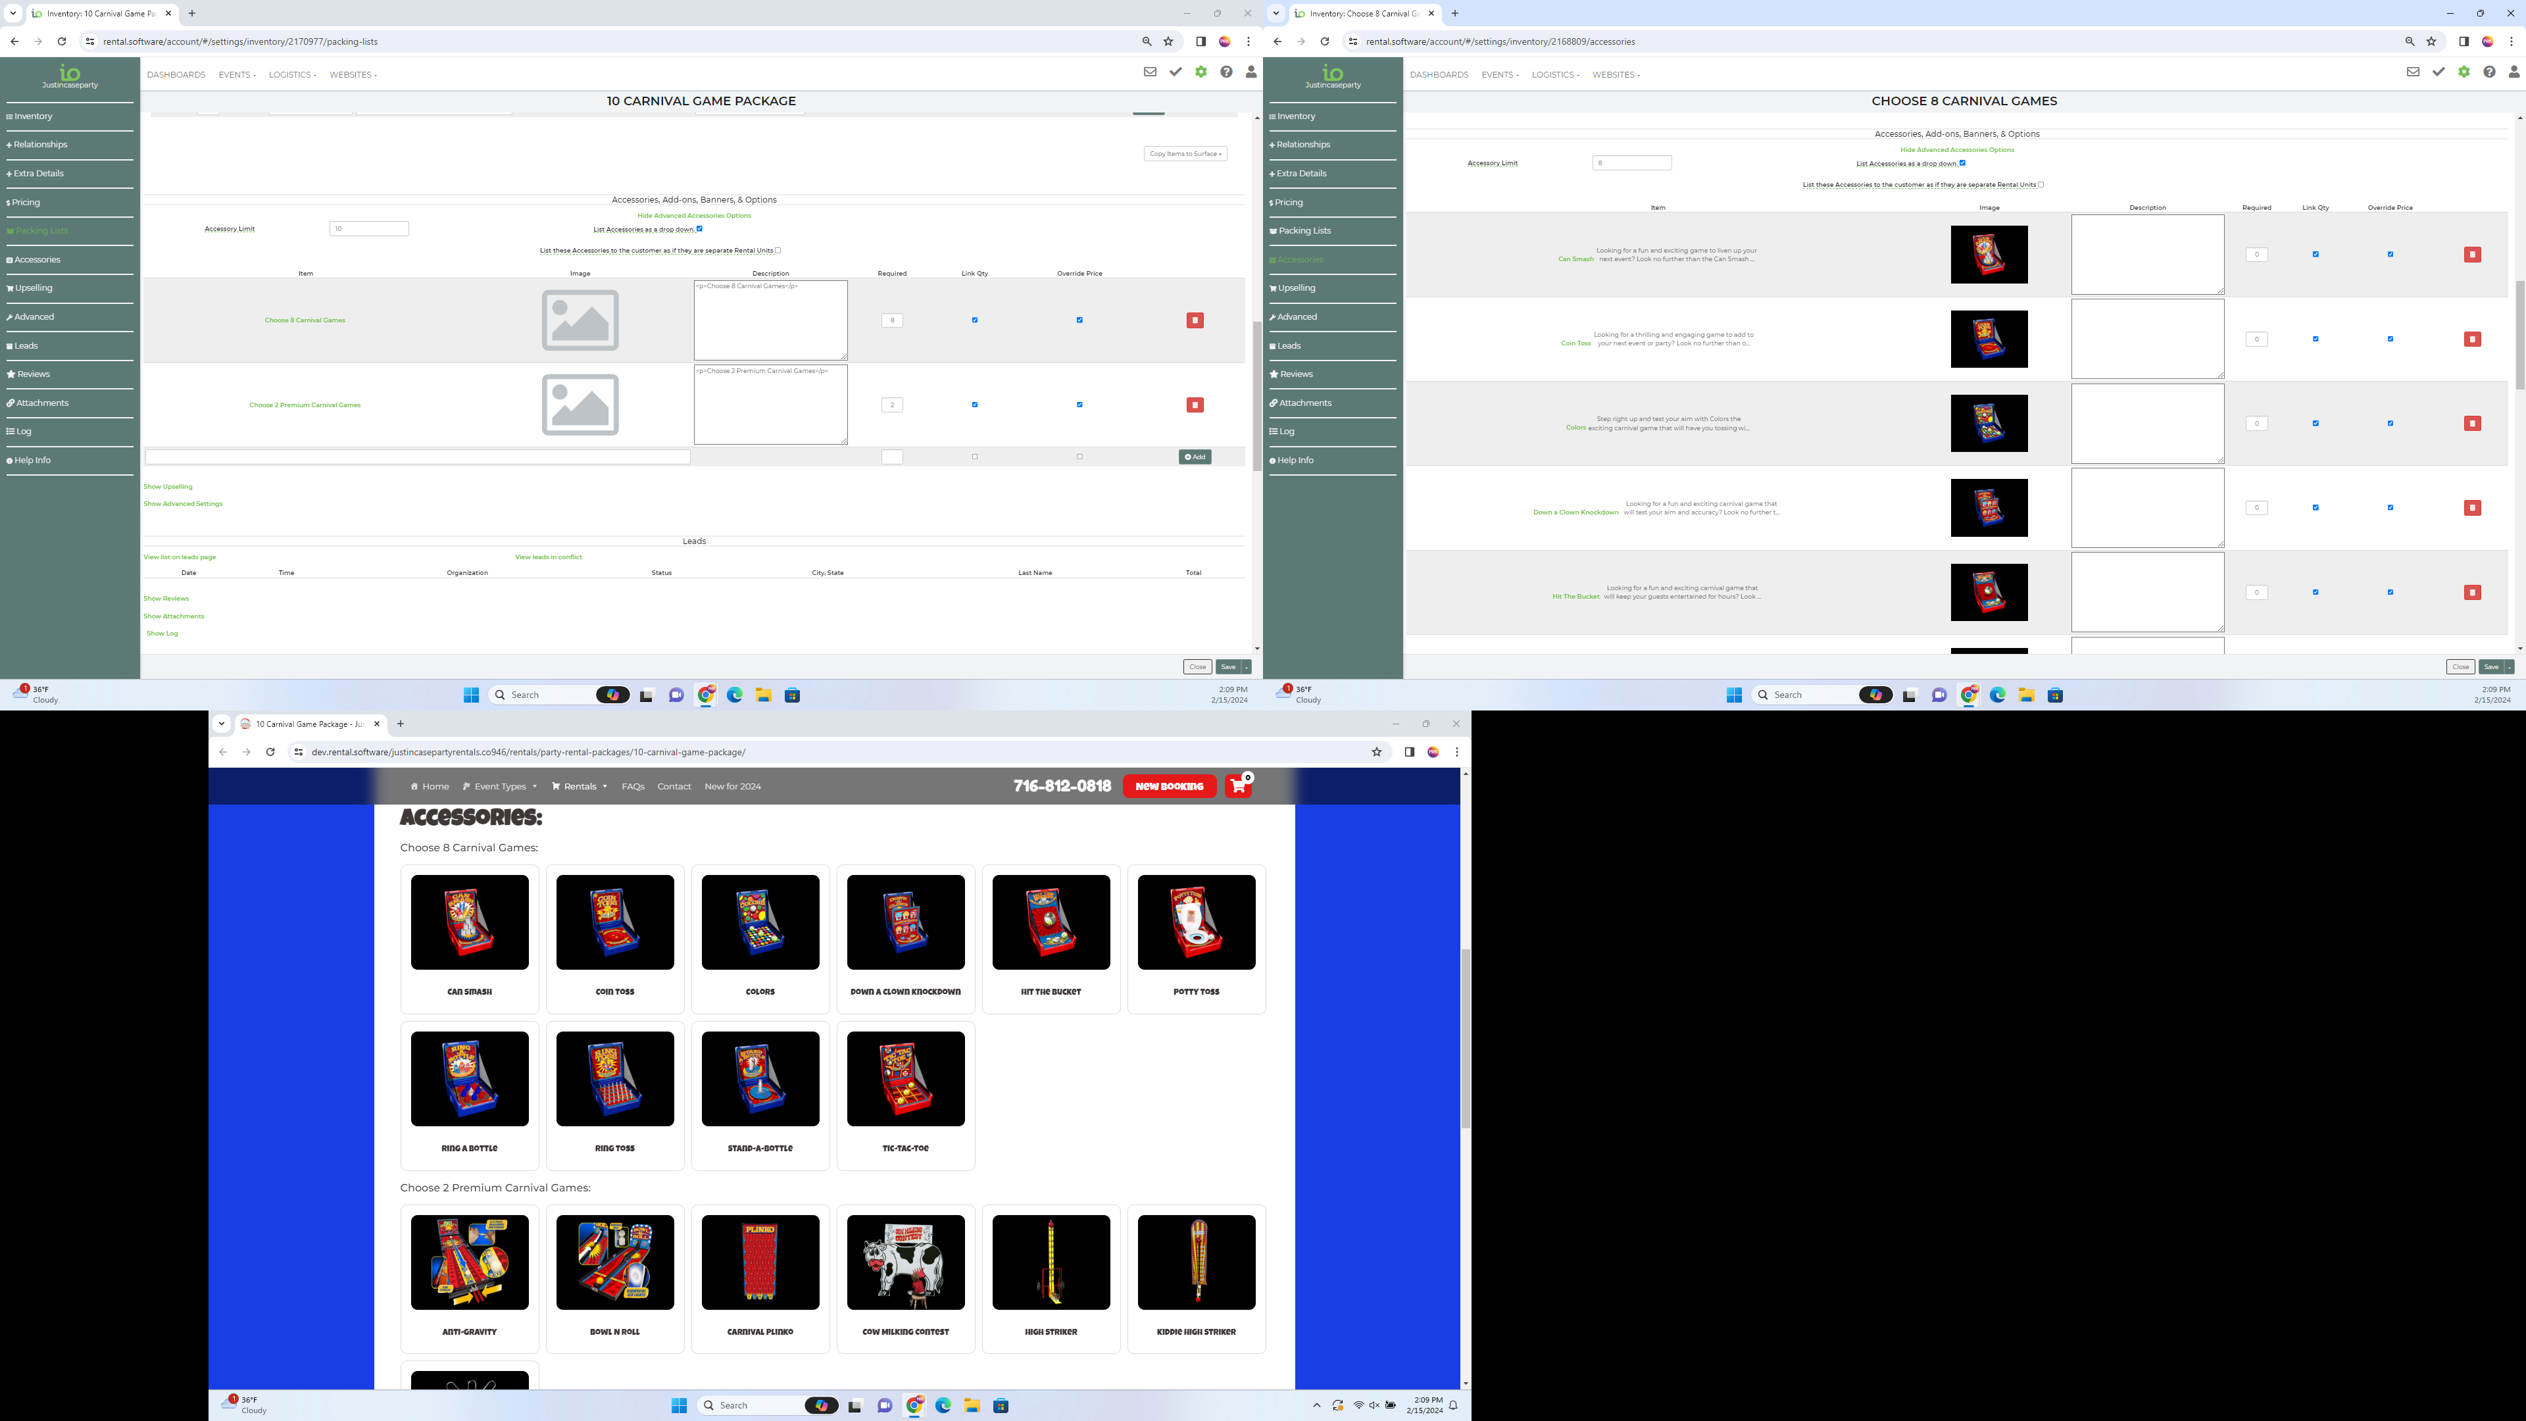Toggle Override Price checkbox for Coin Toss

[2390, 339]
